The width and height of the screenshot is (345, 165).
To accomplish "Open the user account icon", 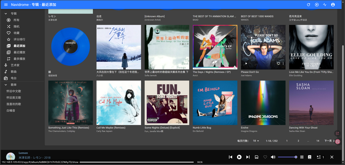I will coord(333,5).
